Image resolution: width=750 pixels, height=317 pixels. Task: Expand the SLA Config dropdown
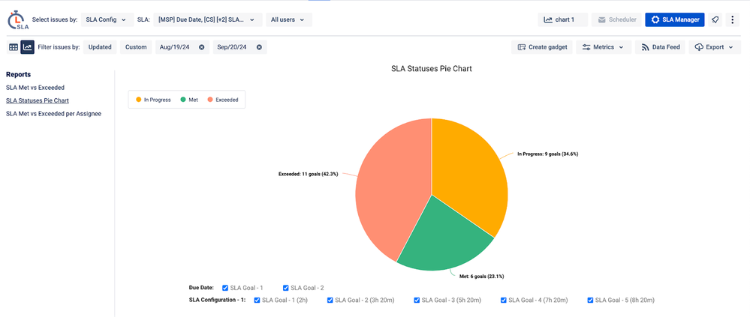(105, 19)
